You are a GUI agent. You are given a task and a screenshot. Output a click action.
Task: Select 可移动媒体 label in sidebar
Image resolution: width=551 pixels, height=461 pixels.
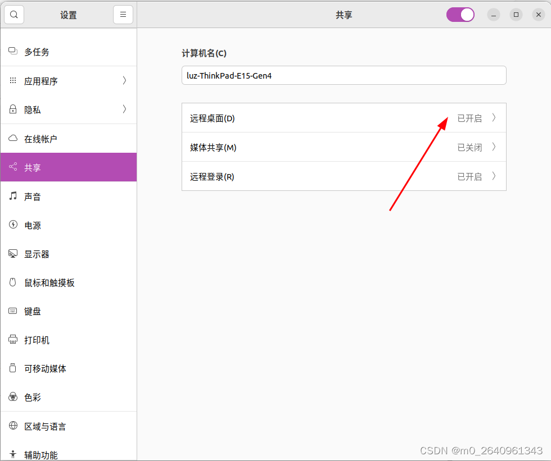point(46,369)
